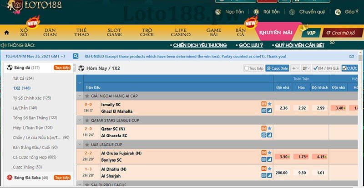
Task: Click the Góp Ý feedback icon
Action: pos(338,12)
